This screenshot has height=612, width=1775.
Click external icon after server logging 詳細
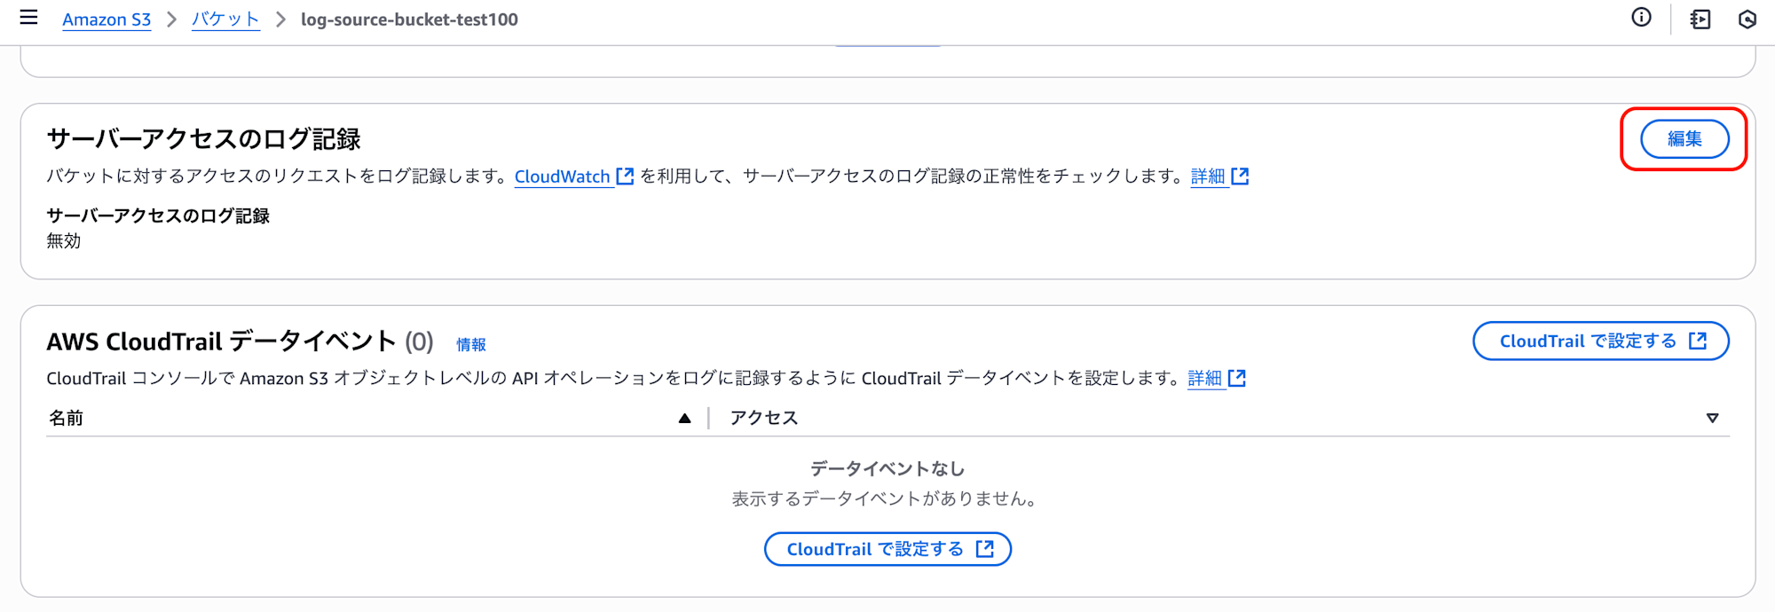[1240, 176]
